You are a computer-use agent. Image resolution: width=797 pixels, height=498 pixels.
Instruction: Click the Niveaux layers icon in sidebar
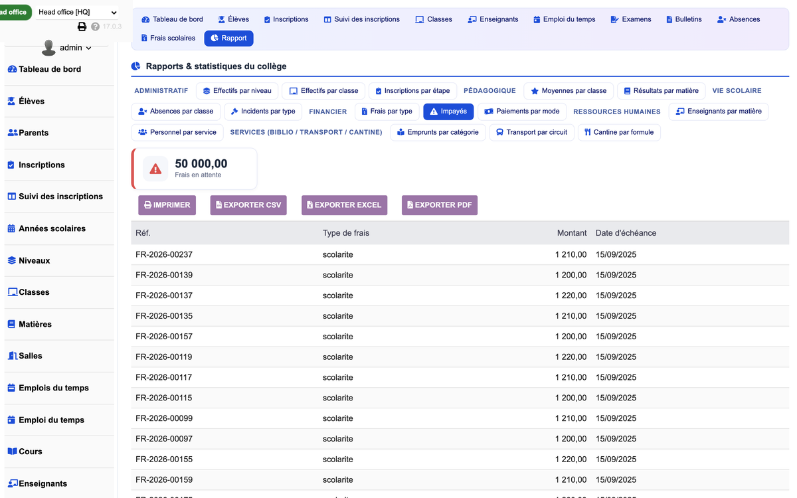12,260
